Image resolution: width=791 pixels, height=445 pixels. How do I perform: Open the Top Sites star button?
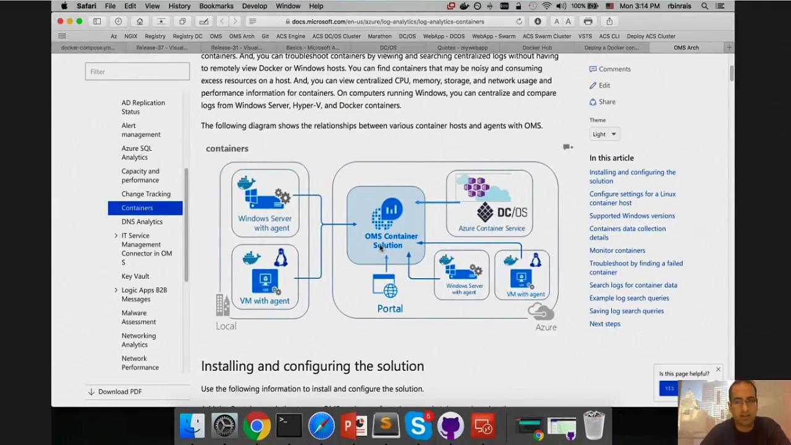161,21
